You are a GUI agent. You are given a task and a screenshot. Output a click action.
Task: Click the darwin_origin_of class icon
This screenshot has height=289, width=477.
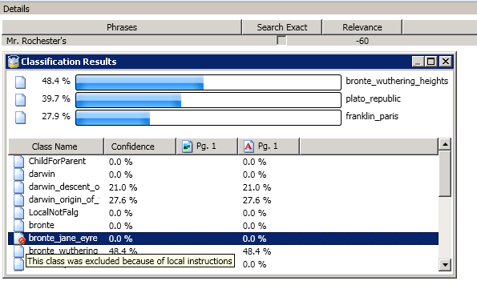click(x=19, y=199)
